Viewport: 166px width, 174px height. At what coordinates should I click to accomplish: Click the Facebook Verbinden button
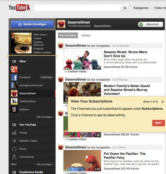pyautogui.click(x=46, y=77)
